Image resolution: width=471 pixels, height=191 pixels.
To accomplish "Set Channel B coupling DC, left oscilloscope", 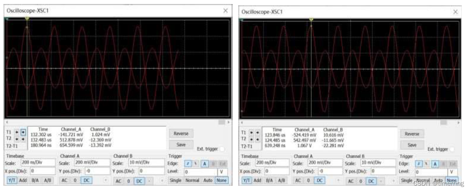I will (139, 181).
